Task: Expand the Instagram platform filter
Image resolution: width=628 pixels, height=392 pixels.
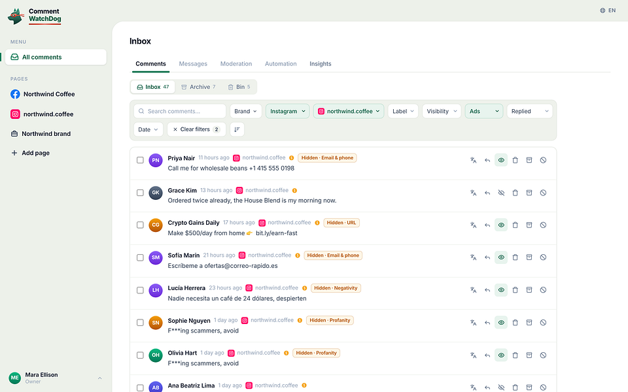Action: [x=288, y=111]
